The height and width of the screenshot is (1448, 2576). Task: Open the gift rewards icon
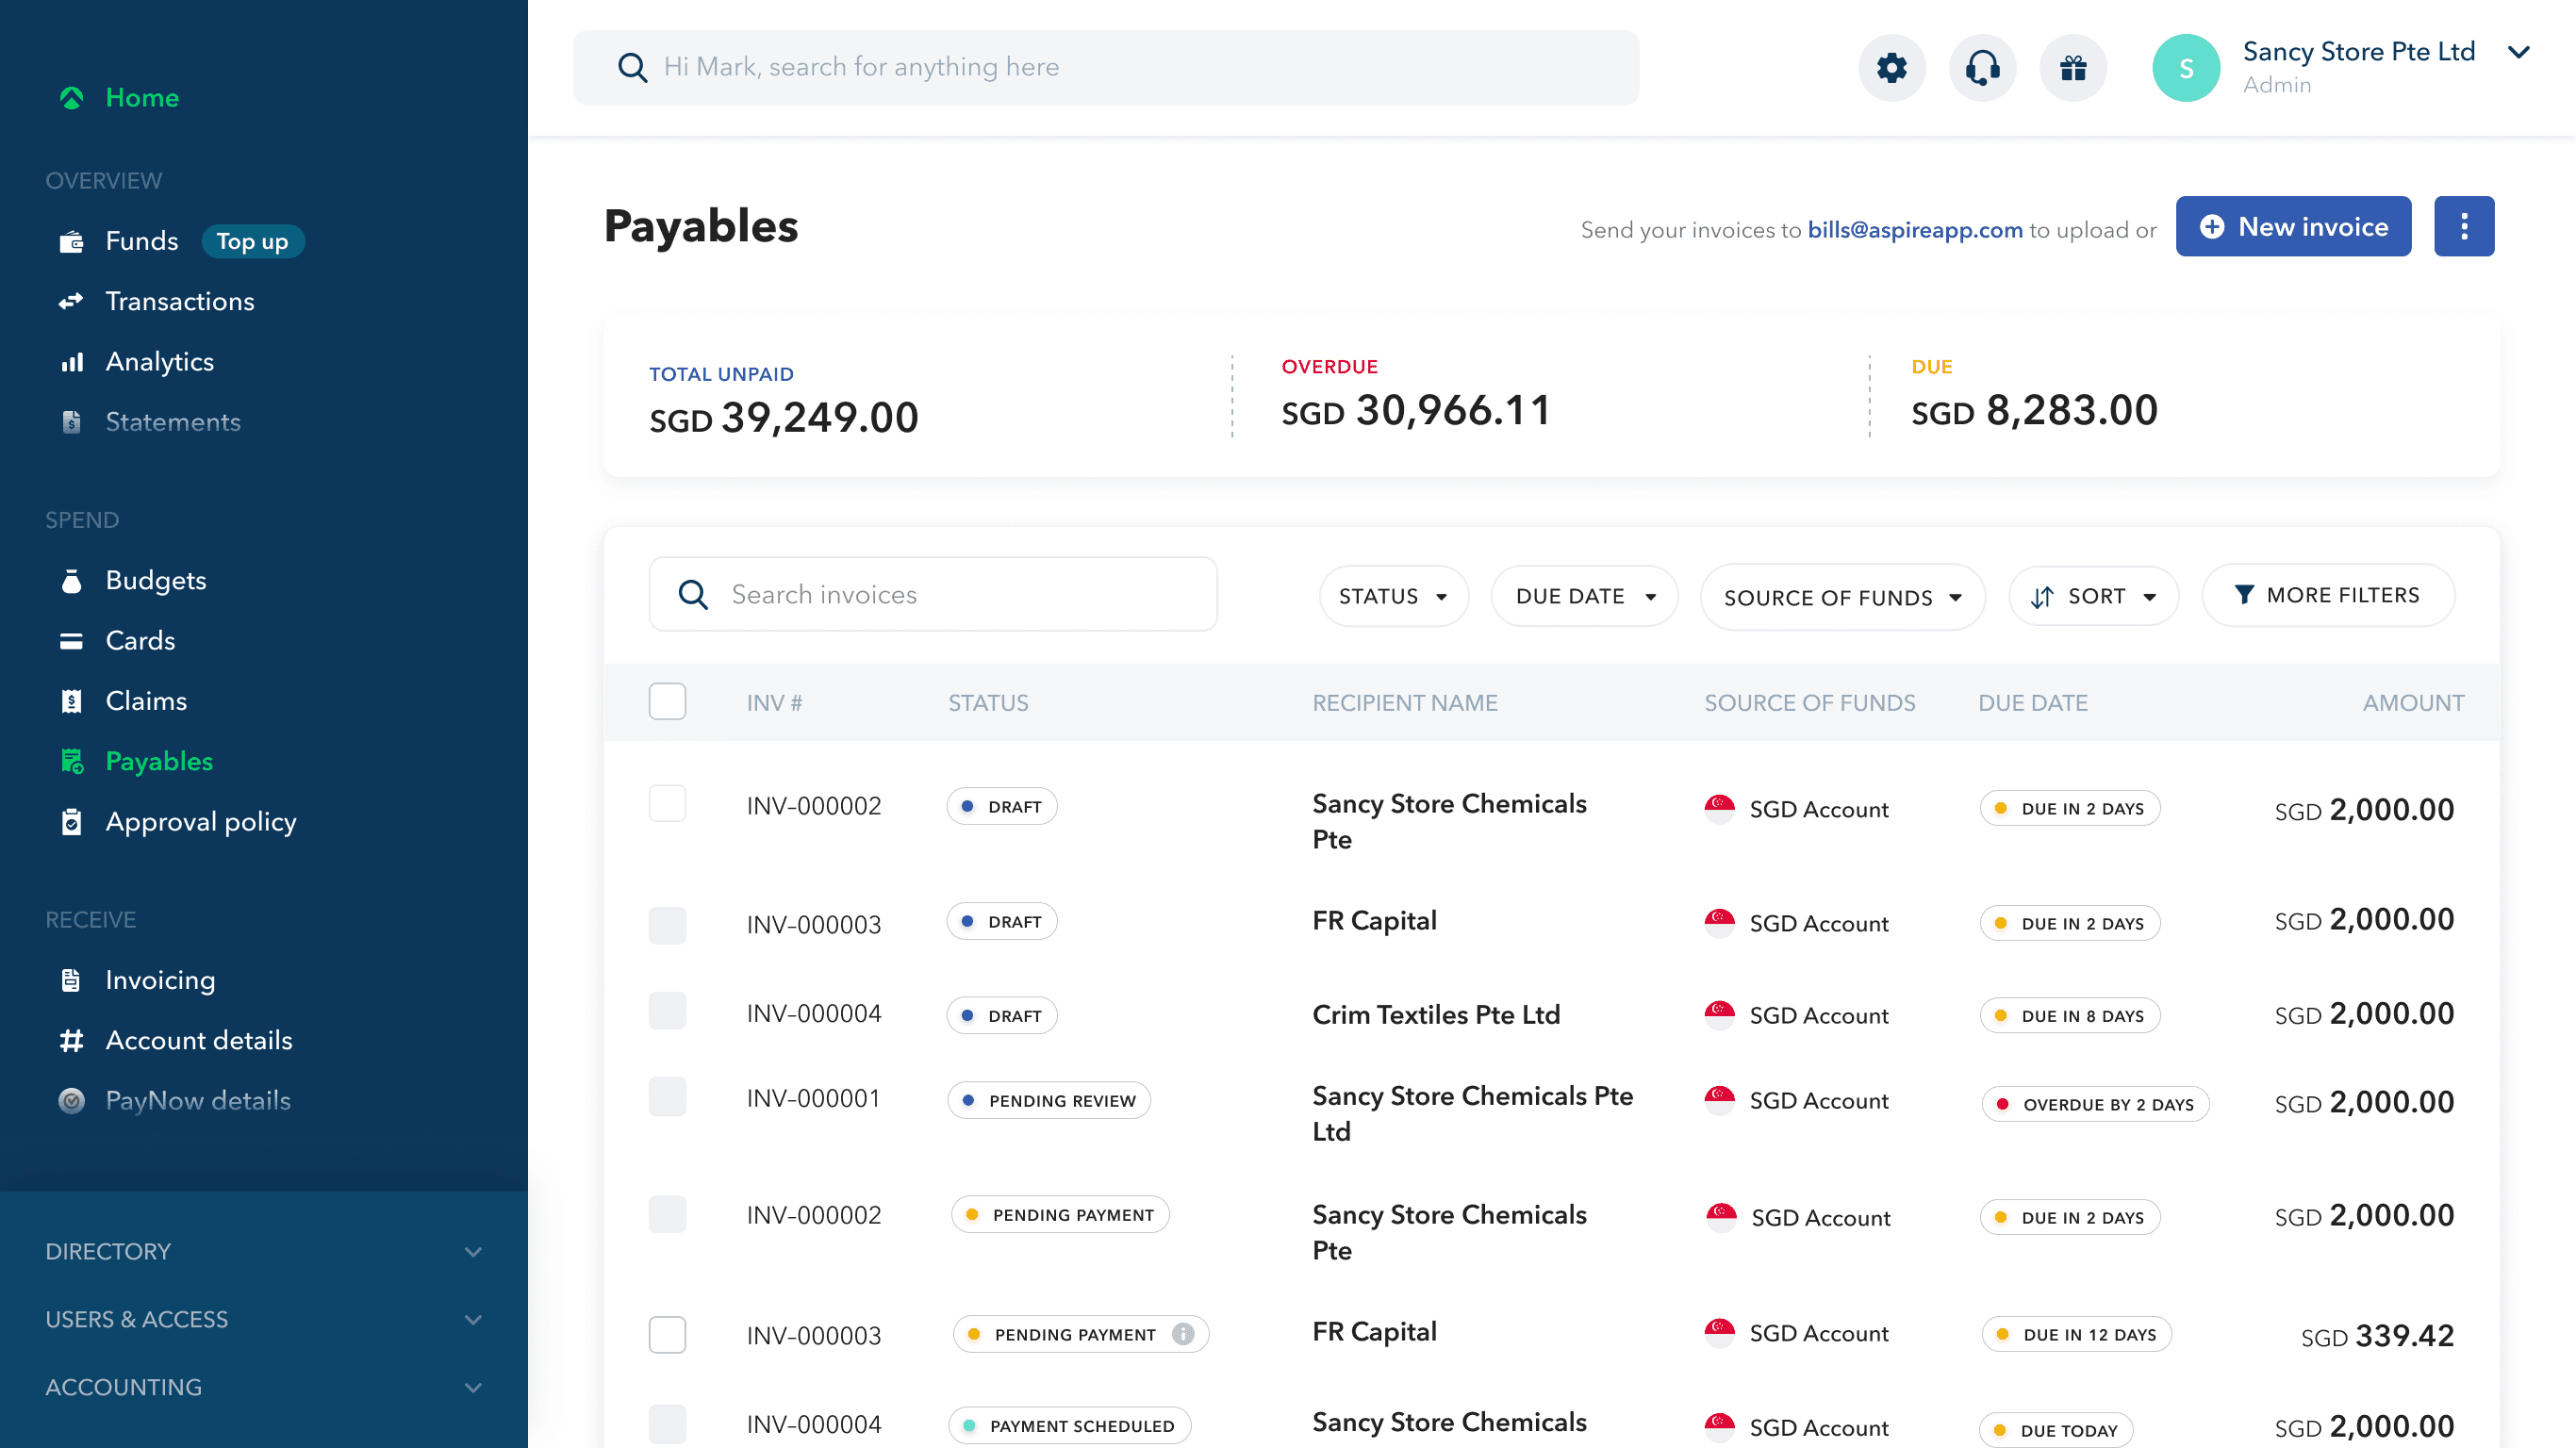click(x=2073, y=68)
